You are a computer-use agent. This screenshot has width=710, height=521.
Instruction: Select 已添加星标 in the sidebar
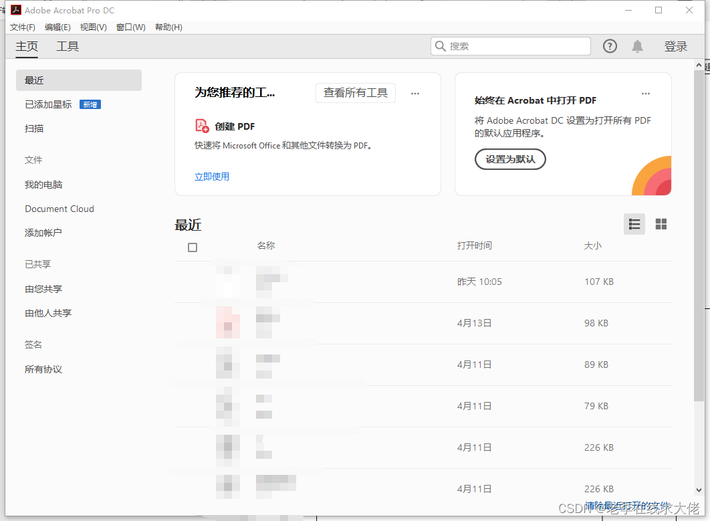pos(48,104)
